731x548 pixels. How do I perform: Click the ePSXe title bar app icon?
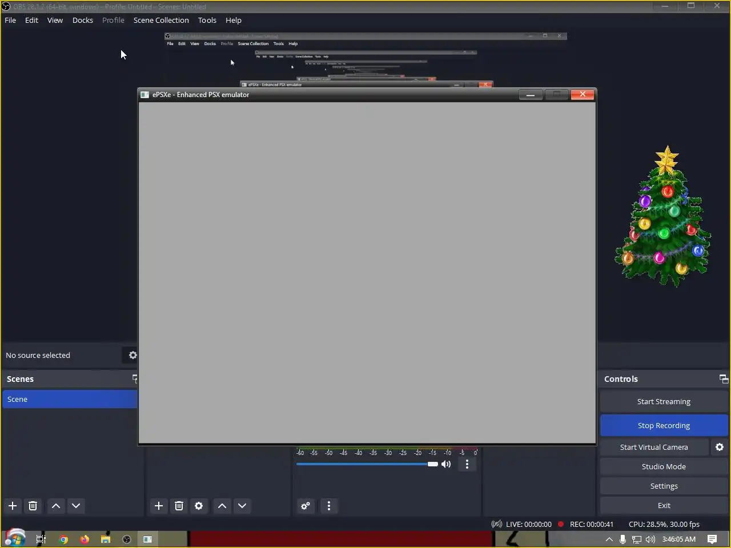145,95
